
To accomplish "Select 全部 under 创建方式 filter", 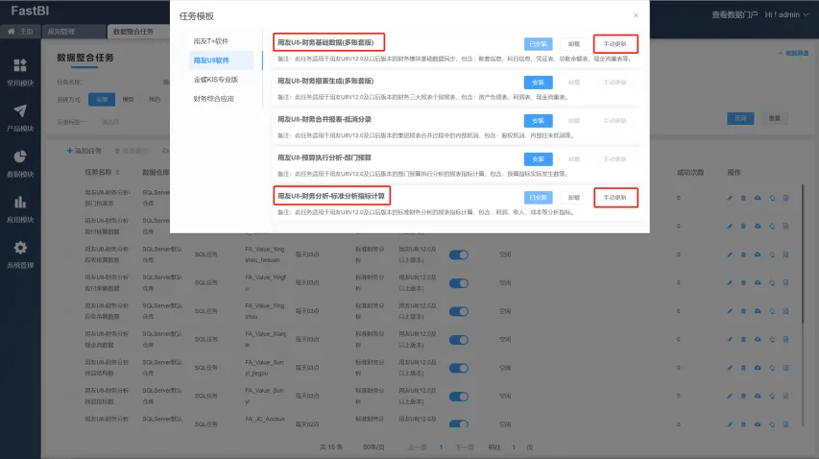I will [x=102, y=99].
